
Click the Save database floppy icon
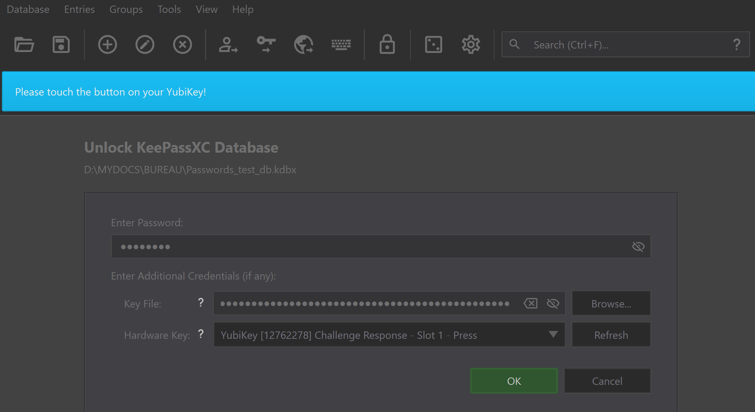(x=61, y=45)
